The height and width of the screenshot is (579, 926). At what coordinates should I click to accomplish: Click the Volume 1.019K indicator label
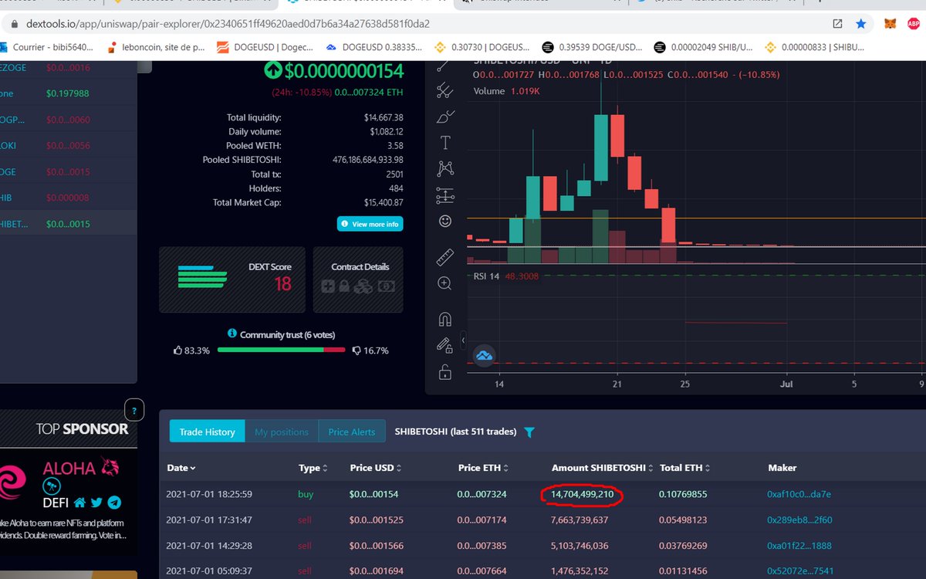pos(505,91)
